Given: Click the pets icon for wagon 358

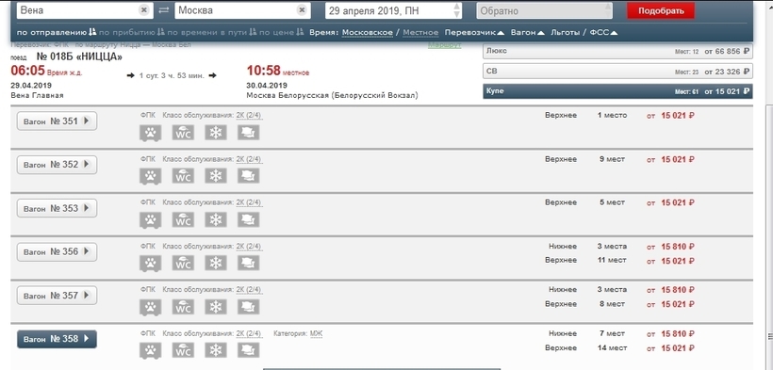Looking at the screenshot, I should pyautogui.click(x=151, y=351).
